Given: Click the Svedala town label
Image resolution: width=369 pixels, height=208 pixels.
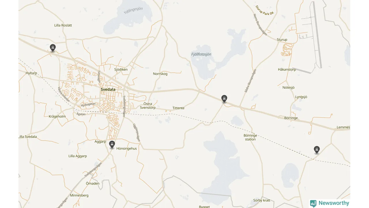Looking at the screenshot, I should click(x=108, y=90).
